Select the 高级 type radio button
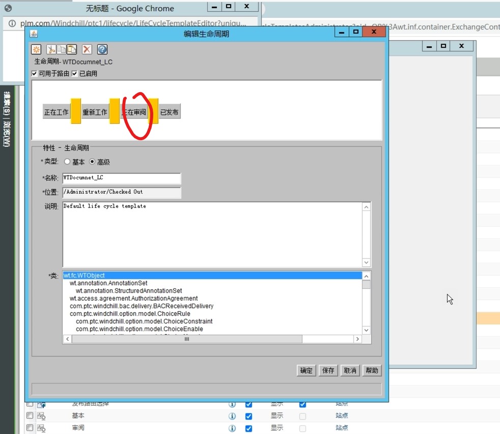500x434 pixels. pos(92,161)
